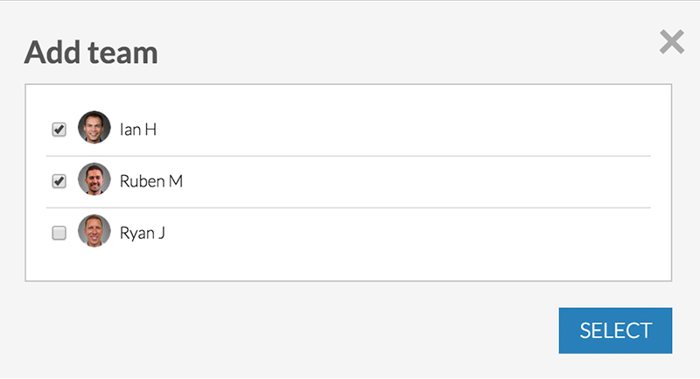The image size is (700, 379).
Task: Uncheck the Ian H checkbox
Action: (59, 130)
